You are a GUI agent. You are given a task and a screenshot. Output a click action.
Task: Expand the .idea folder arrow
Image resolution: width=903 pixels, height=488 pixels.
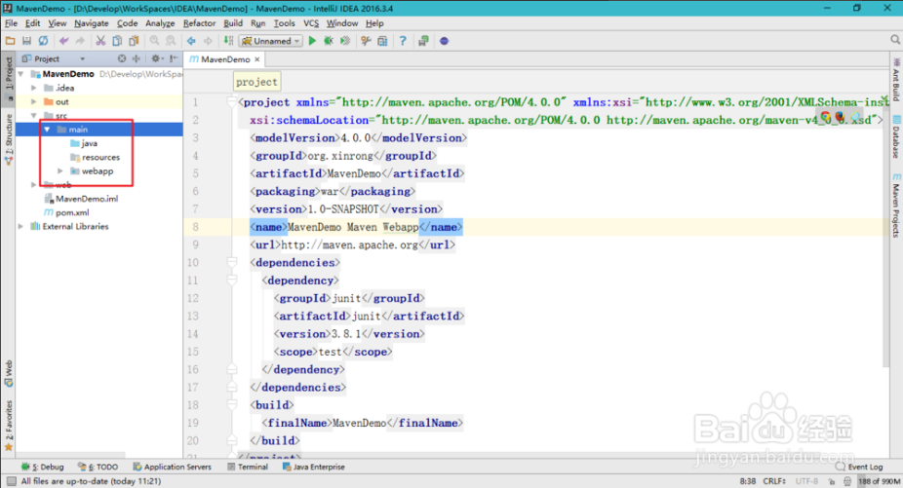pos(34,88)
